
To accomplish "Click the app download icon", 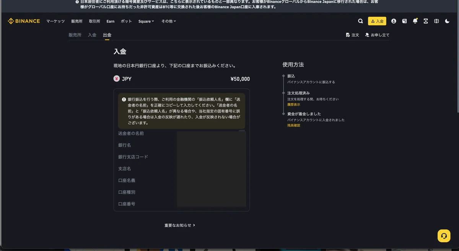I will click(426, 21).
